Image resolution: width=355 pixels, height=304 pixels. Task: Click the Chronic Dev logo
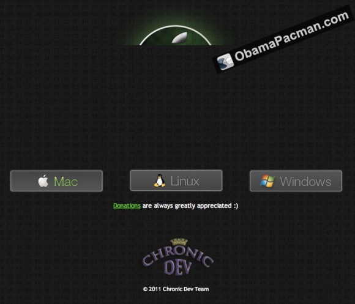coord(178,257)
